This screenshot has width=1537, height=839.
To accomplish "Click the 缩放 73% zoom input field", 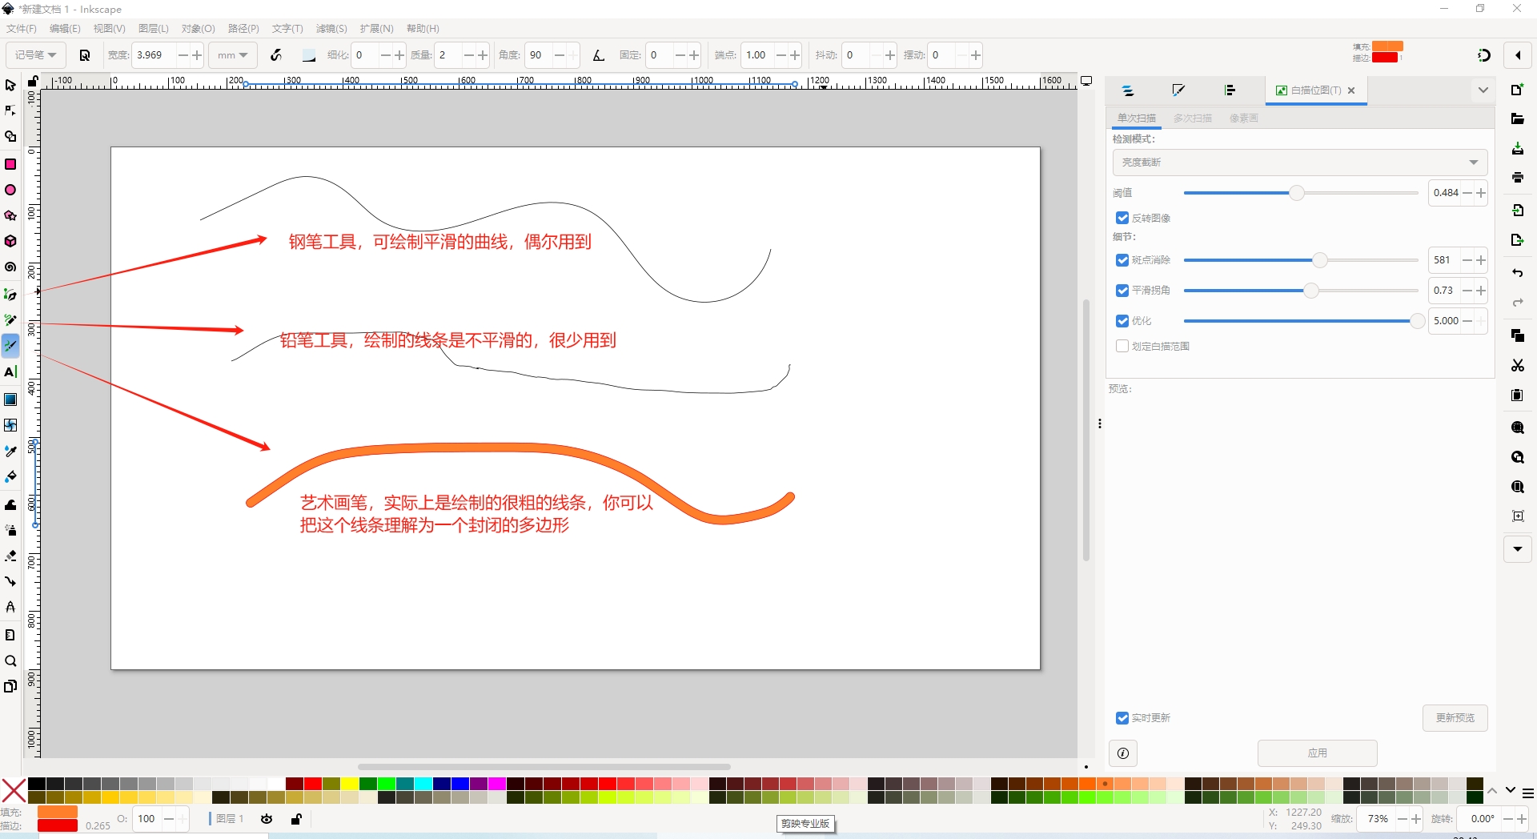I will (x=1377, y=819).
